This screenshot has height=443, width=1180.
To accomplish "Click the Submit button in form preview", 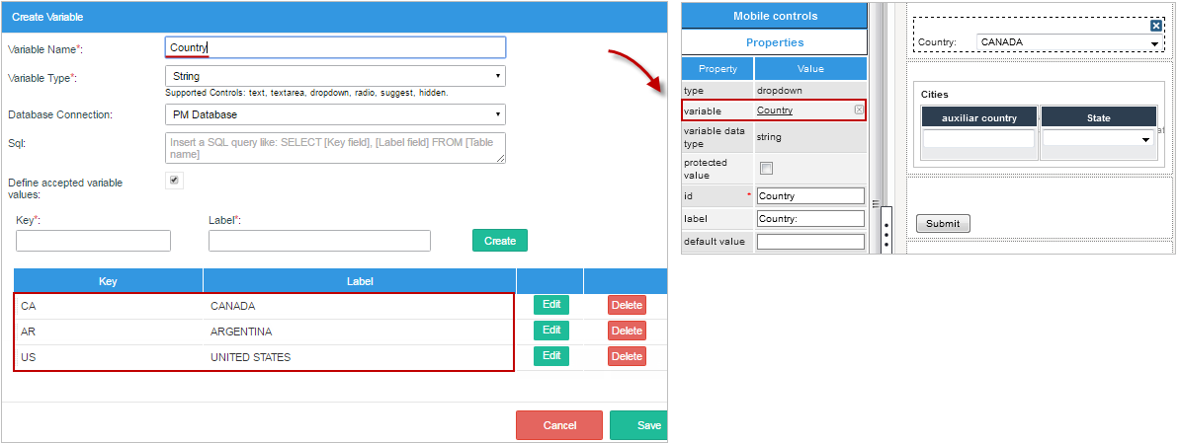I will [x=942, y=224].
